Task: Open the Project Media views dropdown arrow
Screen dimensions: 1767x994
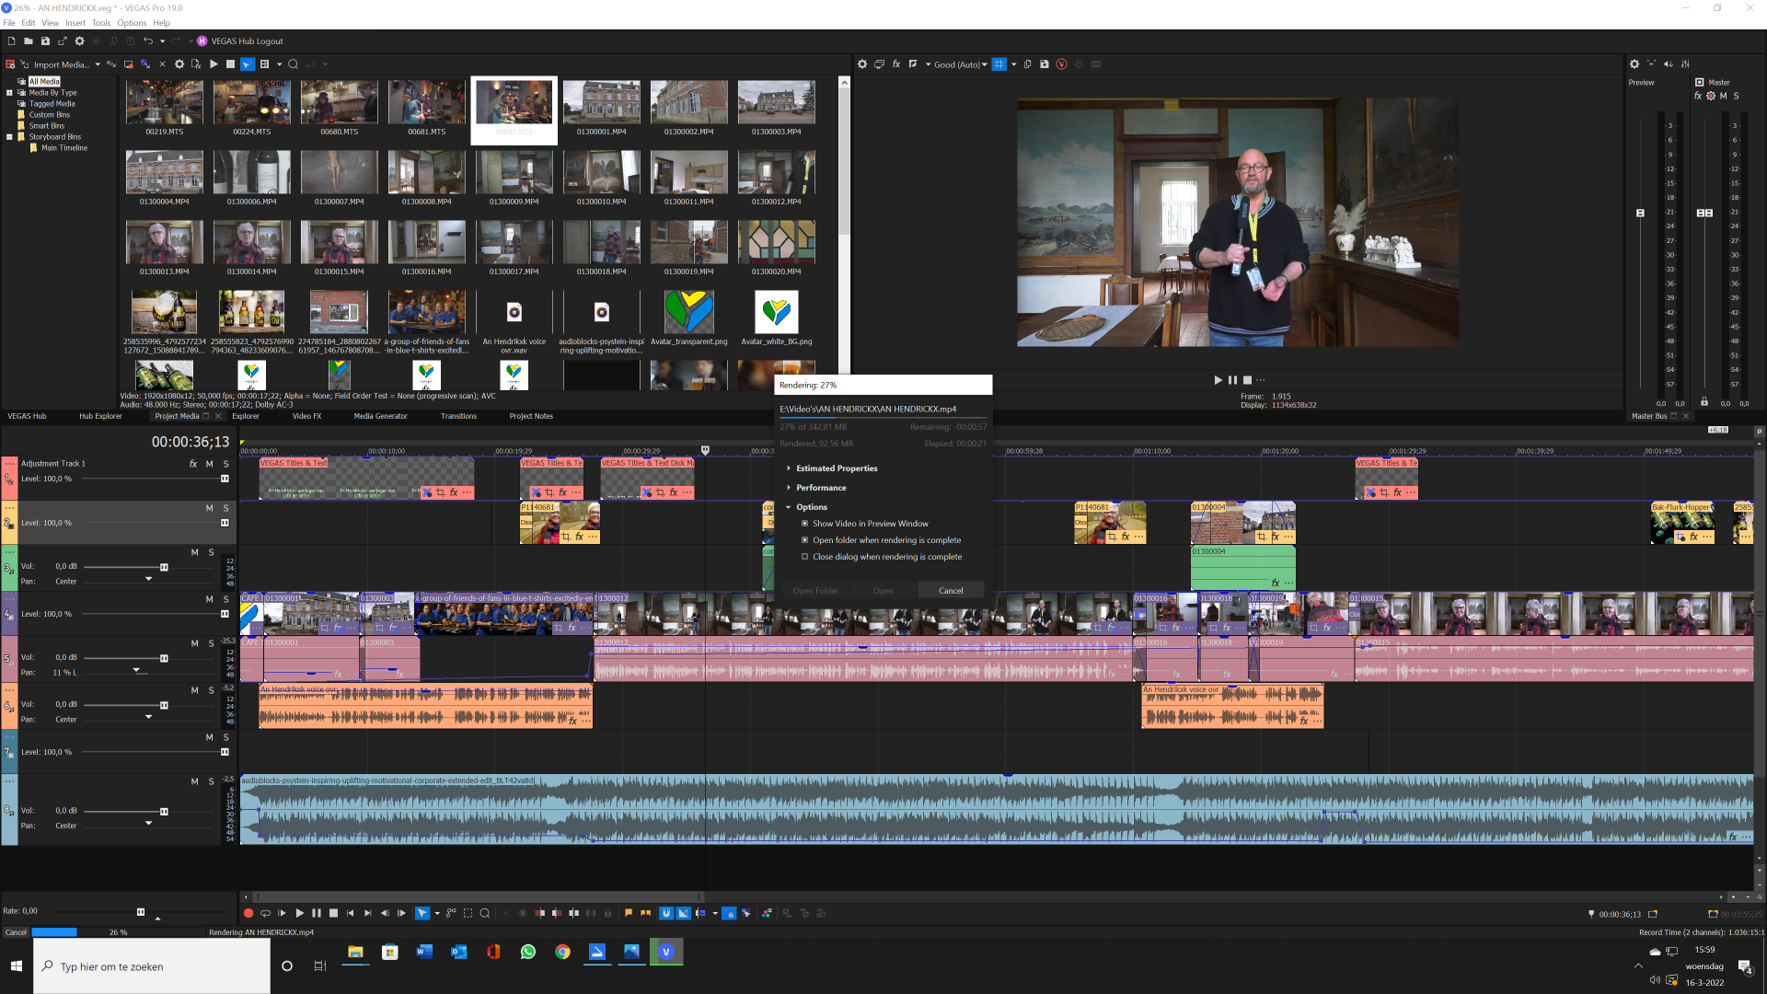Action: pos(279,64)
